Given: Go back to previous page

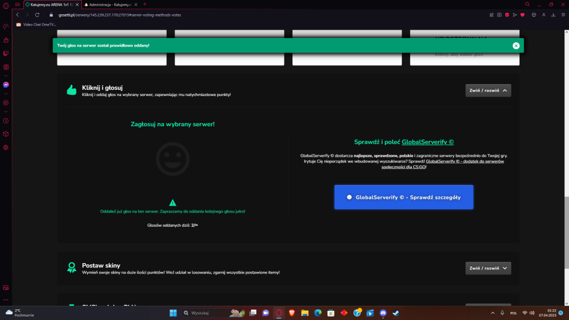Looking at the screenshot, I should (18, 15).
